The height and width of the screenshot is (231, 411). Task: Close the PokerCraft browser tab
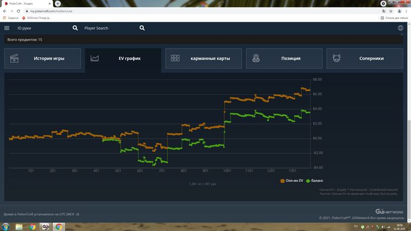pyautogui.click(x=49, y=4)
